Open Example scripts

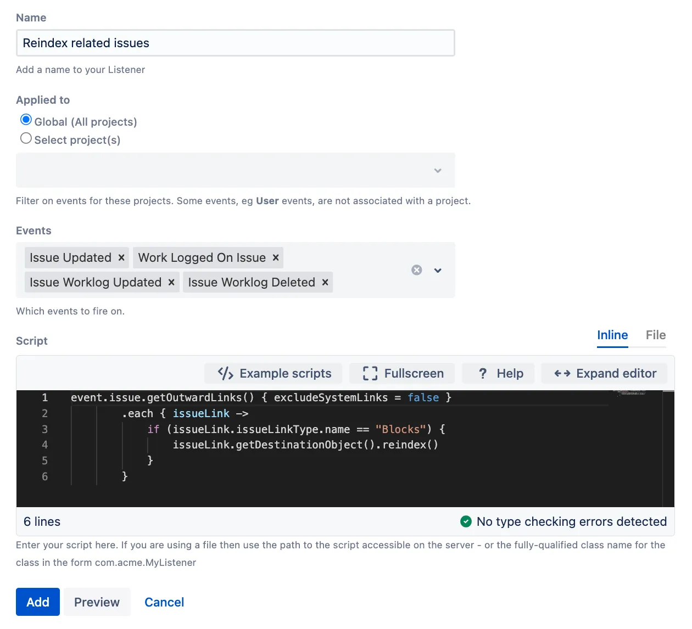click(274, 374)
